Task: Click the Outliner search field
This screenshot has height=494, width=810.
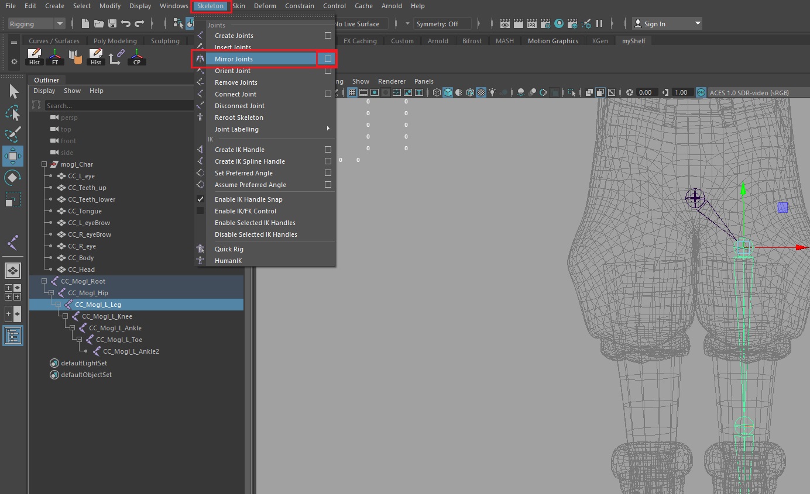Action: point(119,106)
